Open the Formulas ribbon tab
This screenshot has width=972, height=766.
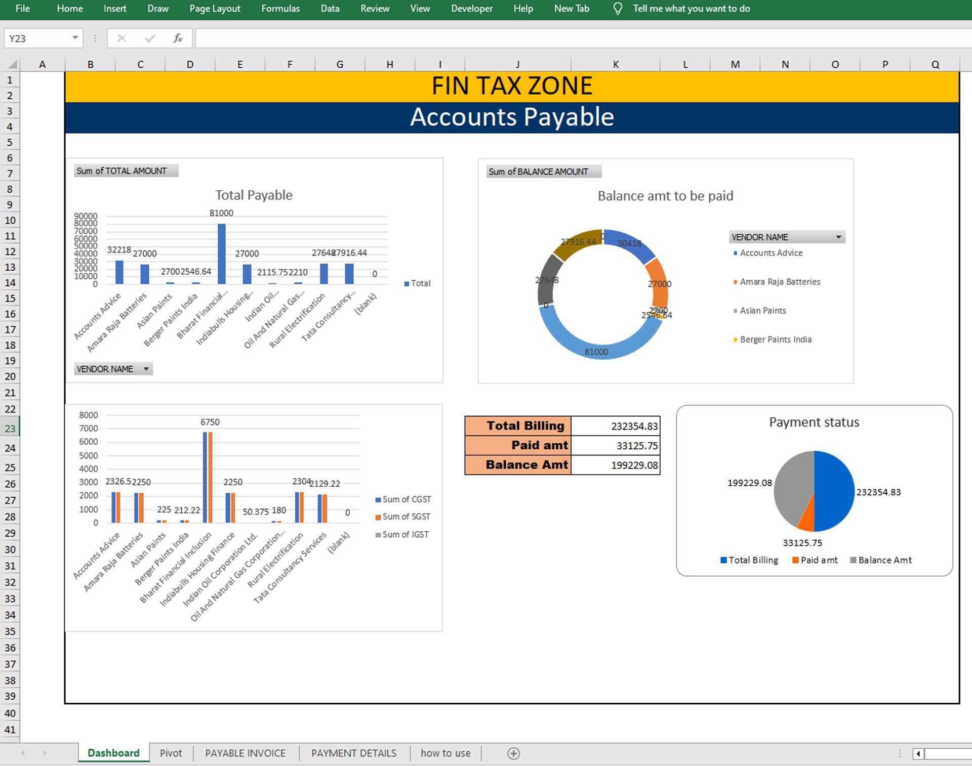pyautogui.click(x=280, y=9)
